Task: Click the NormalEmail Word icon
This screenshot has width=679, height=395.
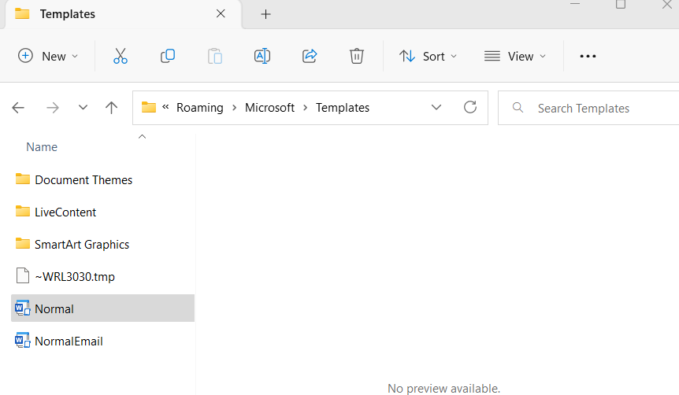Action: click(x=23, y=341)
